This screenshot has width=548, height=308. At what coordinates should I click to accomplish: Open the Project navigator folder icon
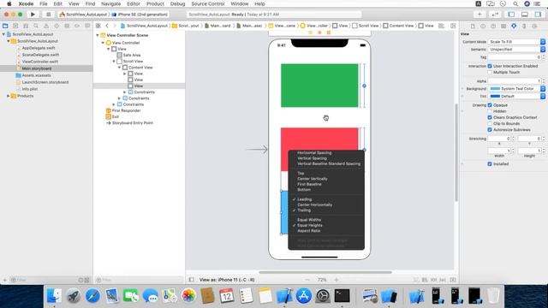[x=5, y=26]
